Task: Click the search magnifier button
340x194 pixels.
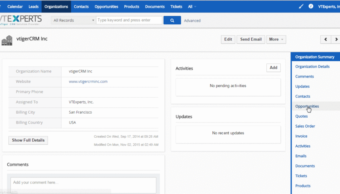Action: 172,20
